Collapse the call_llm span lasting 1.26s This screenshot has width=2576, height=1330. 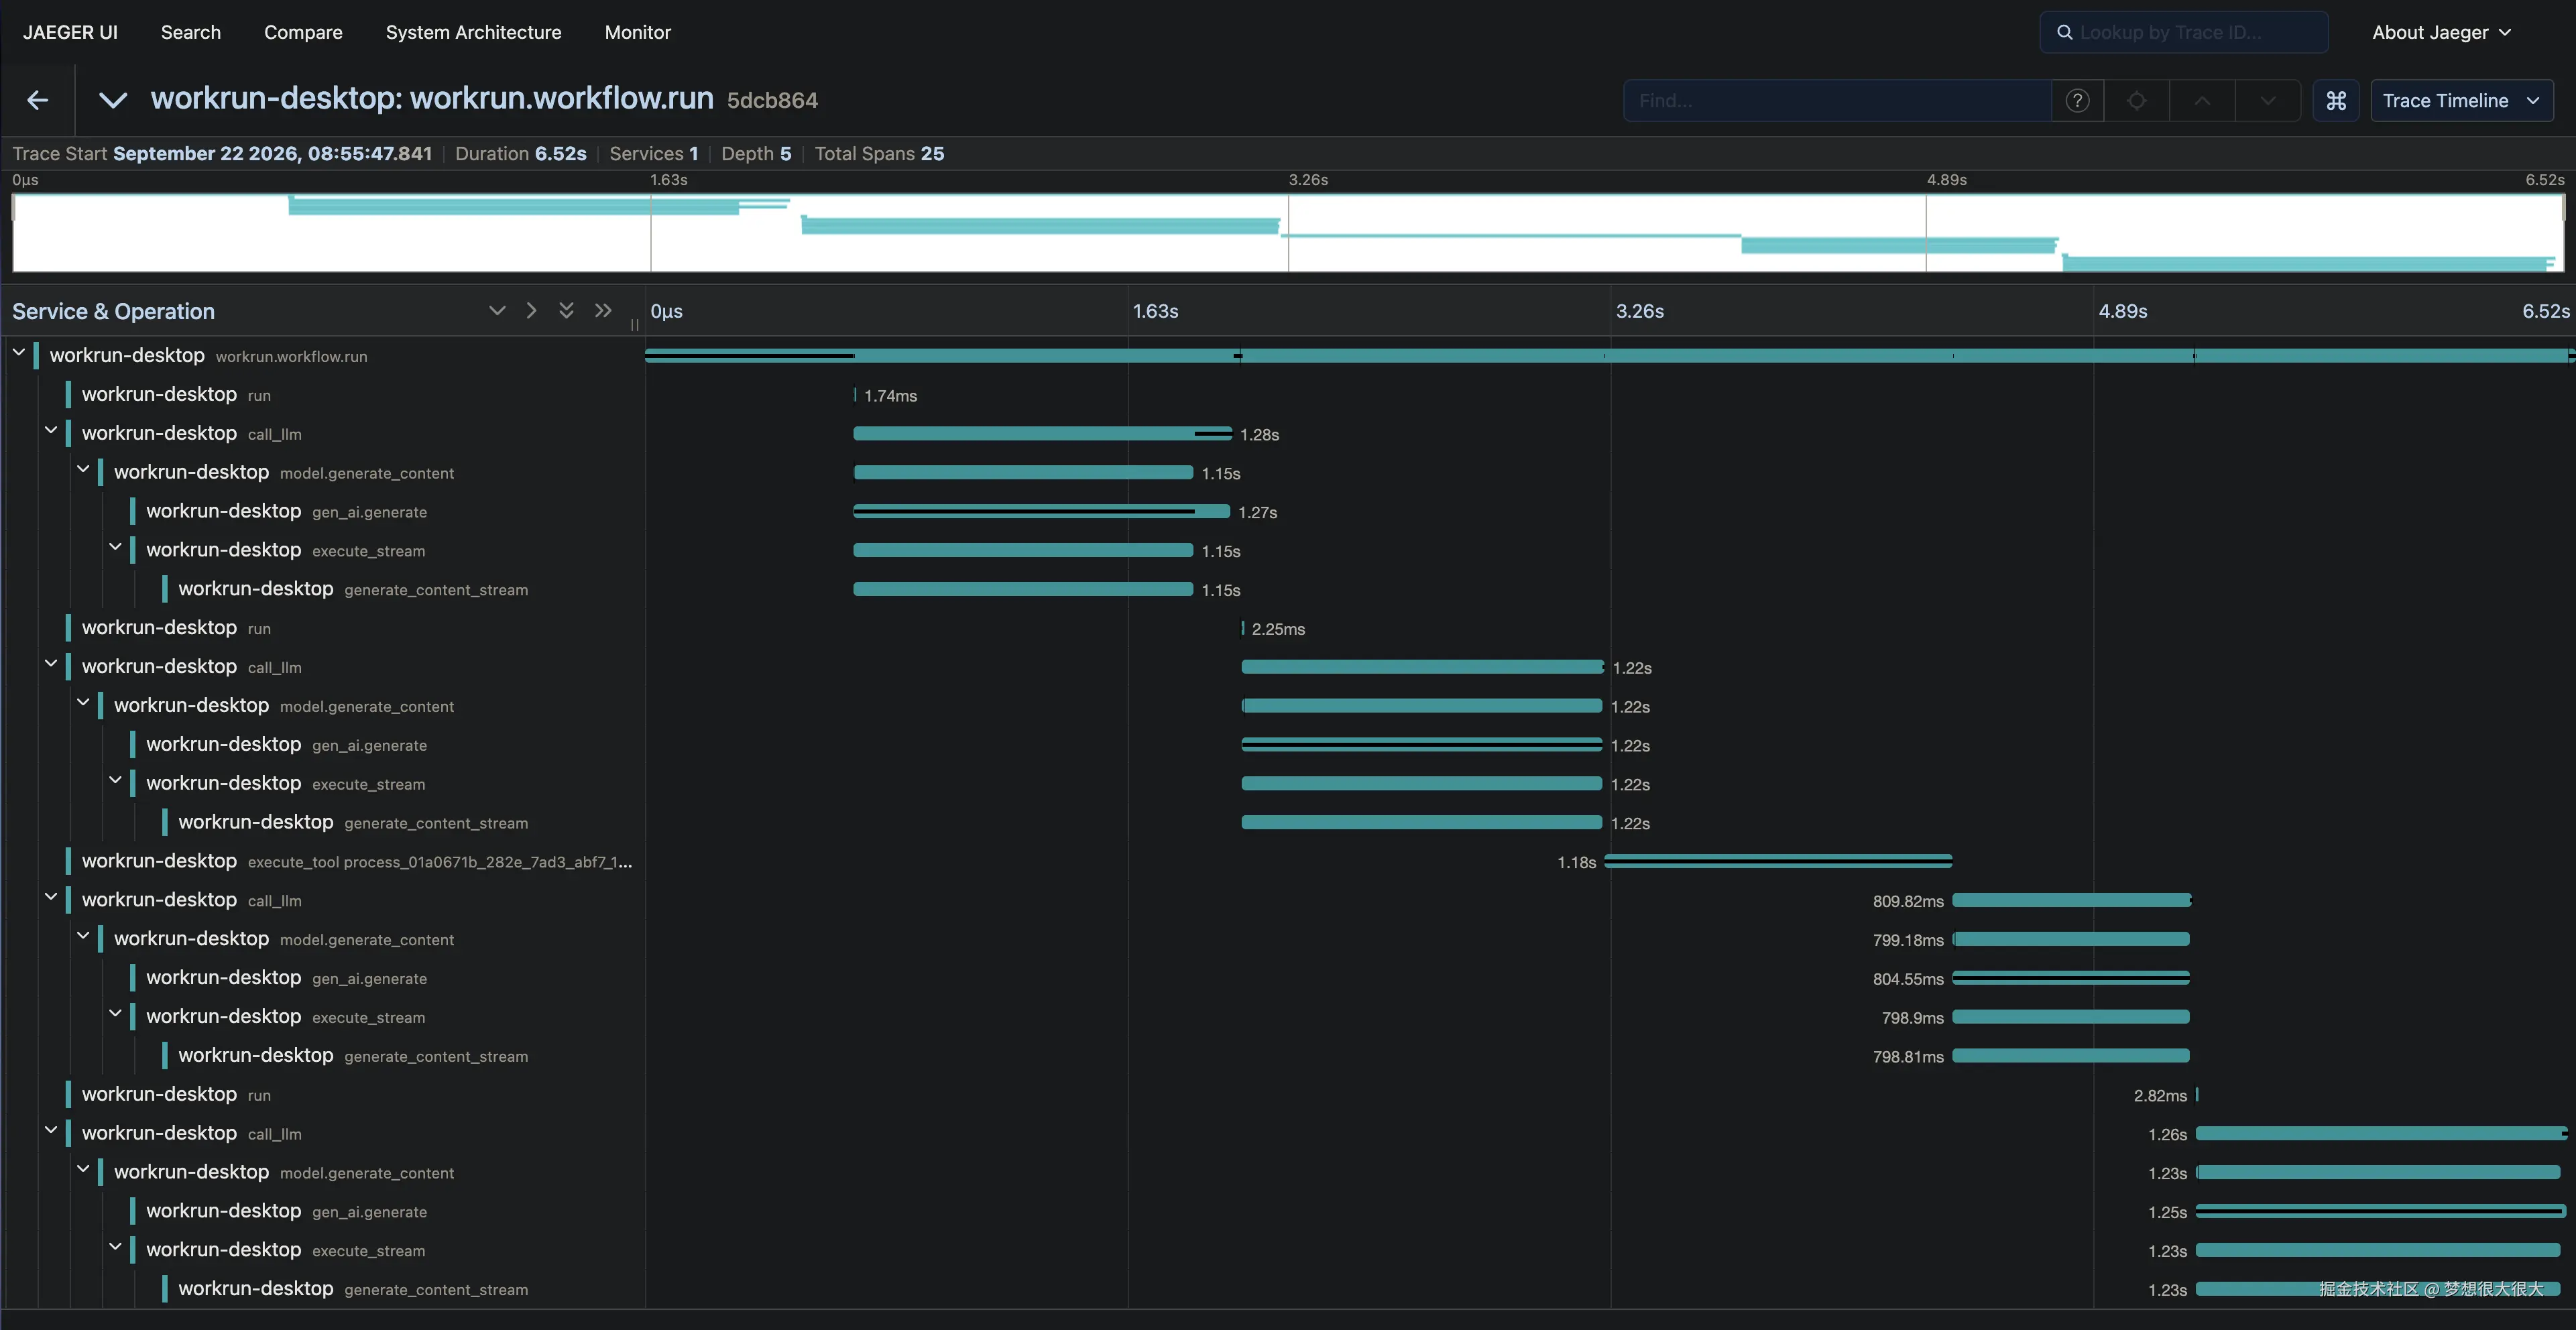tap(51, 1130)
